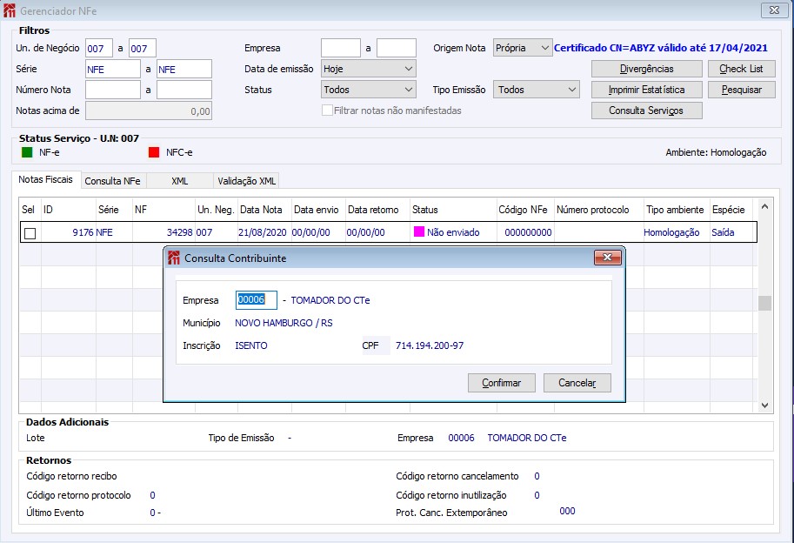Click the second Número Nota field
This screenshot has width=794, height=543.
click(184, 90)
